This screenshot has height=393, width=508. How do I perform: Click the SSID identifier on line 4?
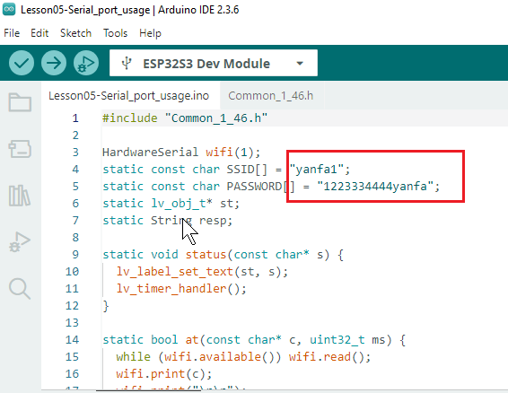(240, 169)
